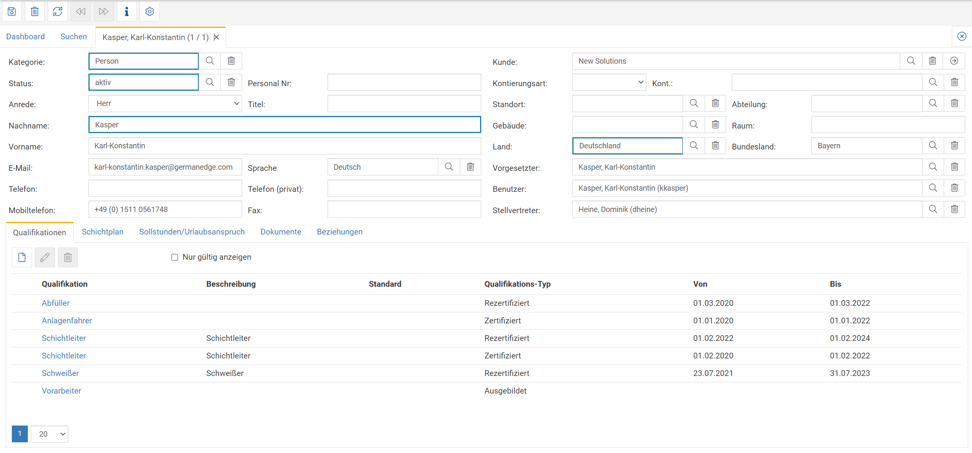Open Kunde record via arrow icon
Image resolution: width=972 pixels, height=453 pixels.
954,61
